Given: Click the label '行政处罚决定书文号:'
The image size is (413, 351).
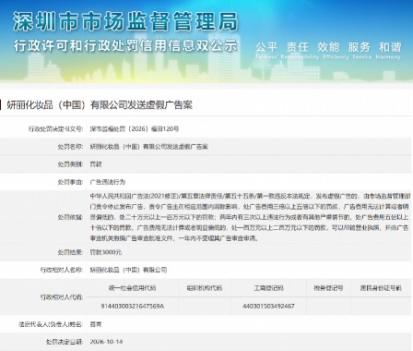Looking at the screenshot, I should pos(55,128).
